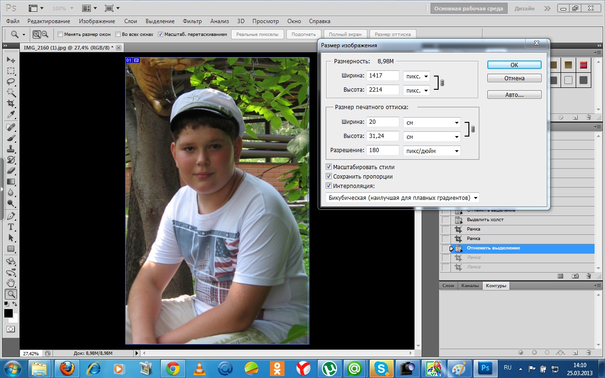Select the Lasso tool
605x378 pixels.
click(11, 81)
